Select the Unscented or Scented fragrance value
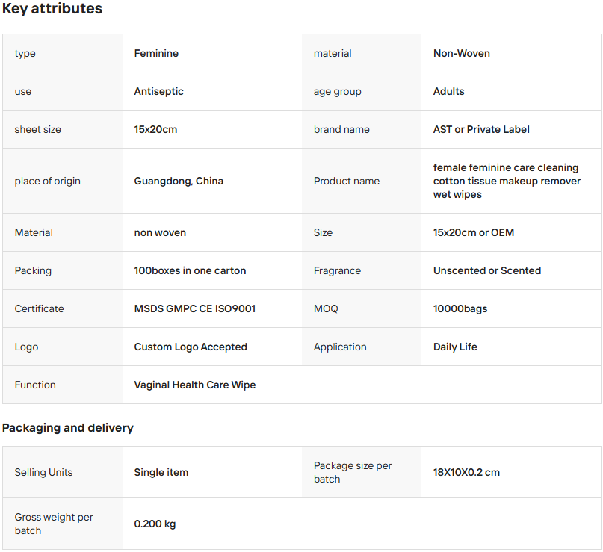 pyautogui.click(x=487, y=270)
